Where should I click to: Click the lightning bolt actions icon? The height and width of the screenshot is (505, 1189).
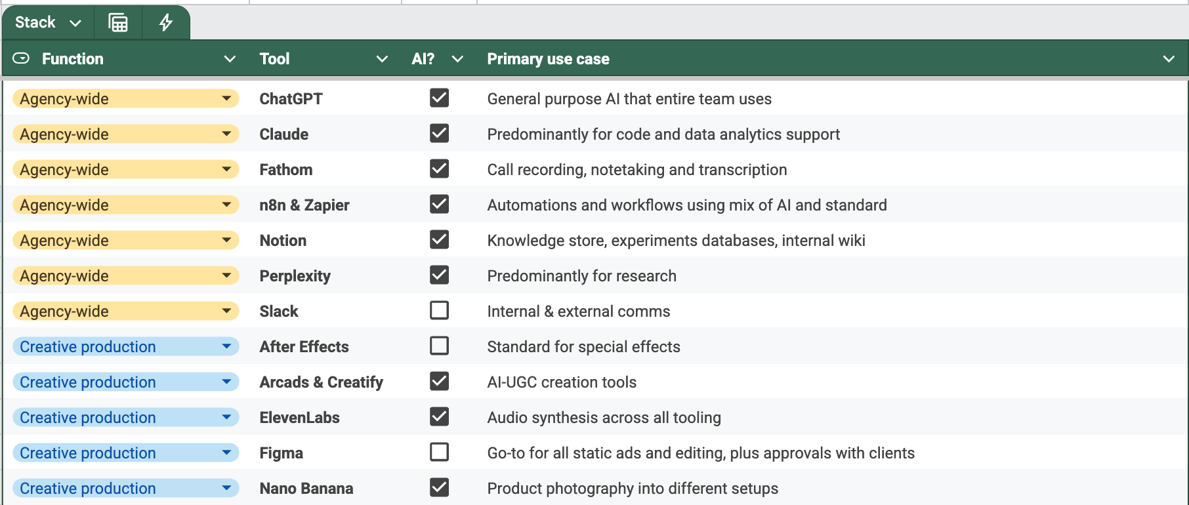(x=166, y=23)
